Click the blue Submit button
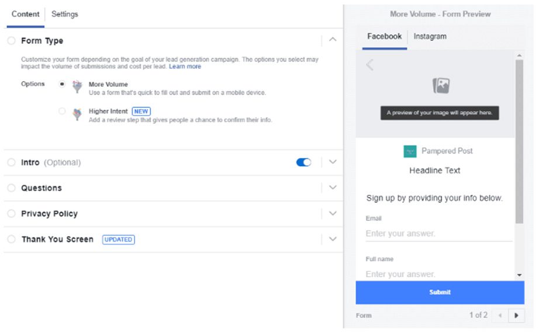This screenshot has height=332, width=539. coord(440,292)
